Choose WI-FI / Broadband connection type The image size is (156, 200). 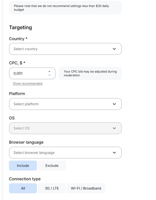[86, 188]
